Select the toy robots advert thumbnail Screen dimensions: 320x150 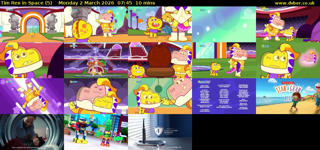[x=96, y=132]
